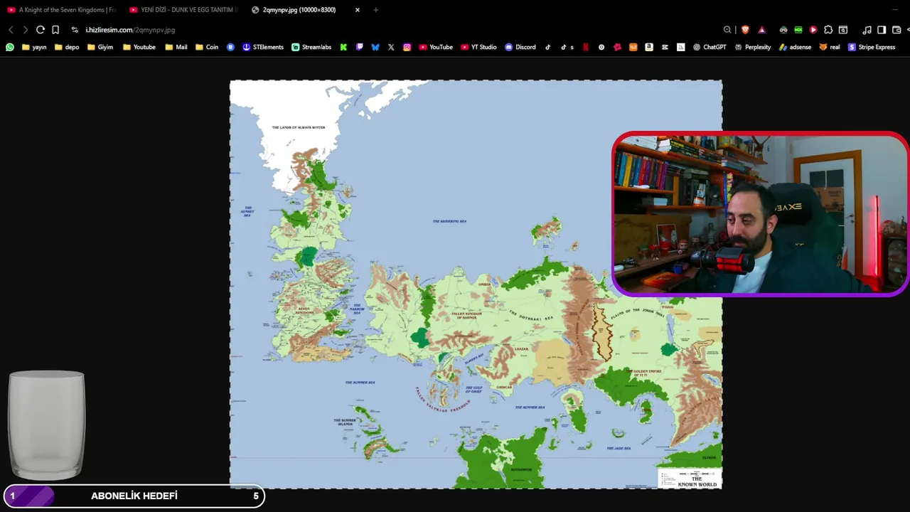Open the green HDX extension icon
This screenshot has width=910, height=512.
(x=798, y=30)
